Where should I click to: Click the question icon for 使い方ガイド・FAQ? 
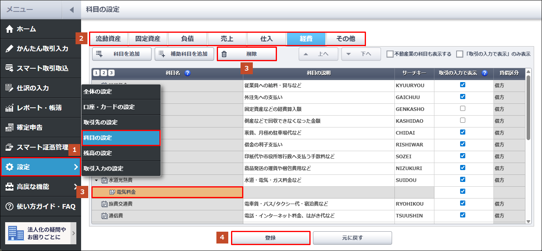point(9,206)
